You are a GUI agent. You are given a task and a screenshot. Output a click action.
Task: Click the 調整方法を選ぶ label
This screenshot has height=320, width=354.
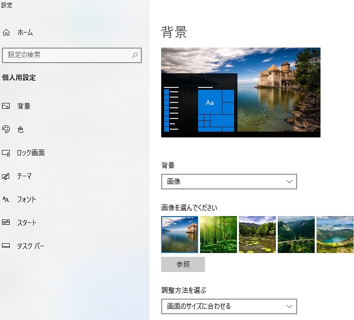click(184, 290)
